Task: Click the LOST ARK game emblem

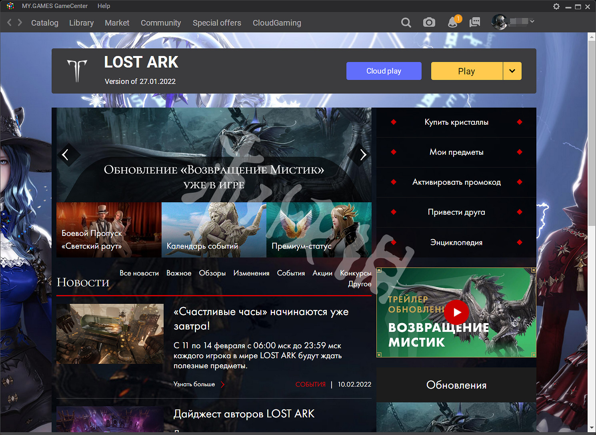Action: pyautogui.click(x=77, y=71)
